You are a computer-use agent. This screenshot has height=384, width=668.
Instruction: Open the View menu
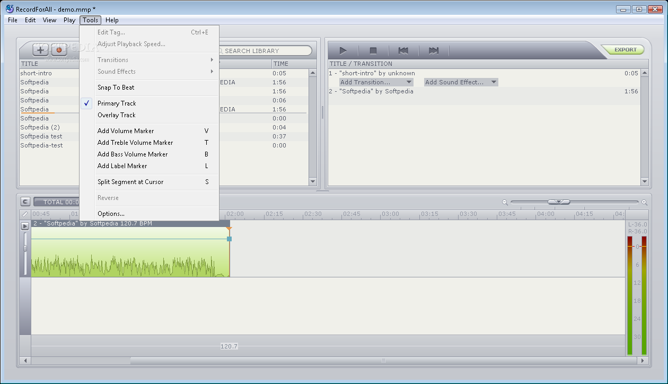click(49, 20)
